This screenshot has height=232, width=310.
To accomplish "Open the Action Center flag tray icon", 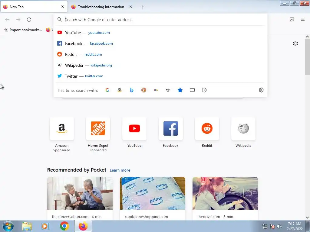I will click(x=272, y=226).
